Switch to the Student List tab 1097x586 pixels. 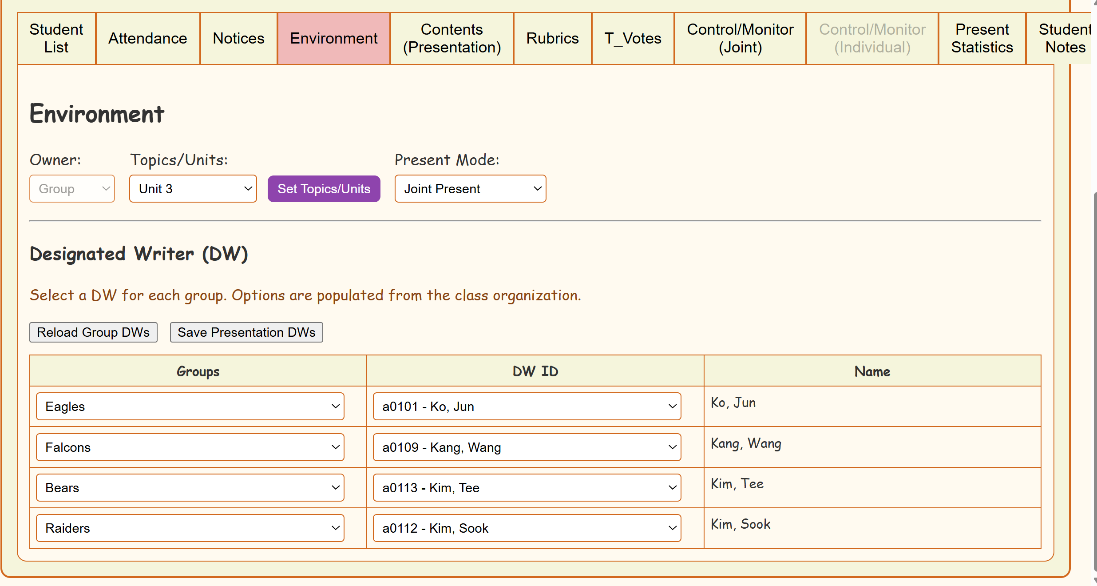[56, 38]
